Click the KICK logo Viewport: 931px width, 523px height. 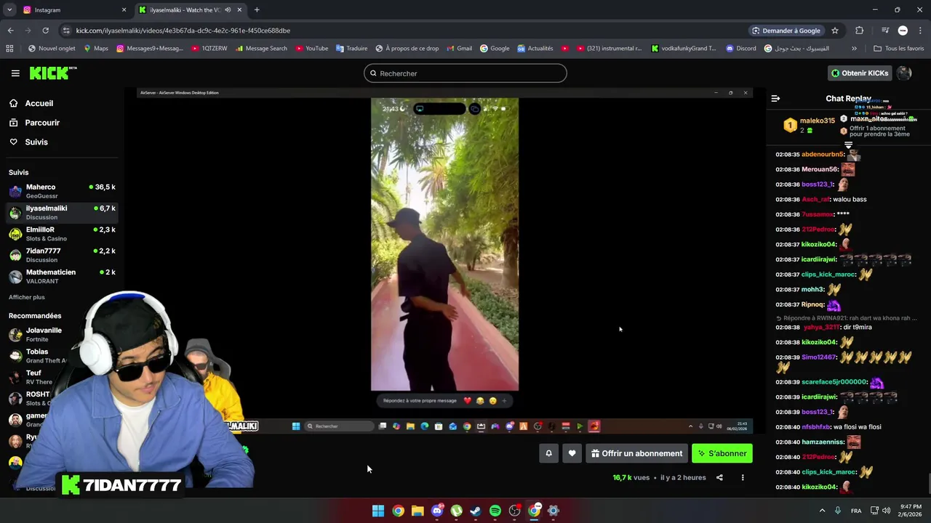click(52, 73)
